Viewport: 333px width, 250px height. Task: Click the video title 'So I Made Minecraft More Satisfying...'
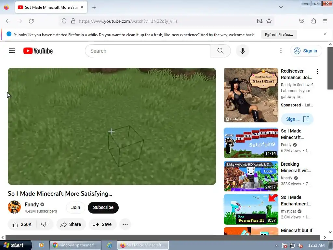coord(60,193)
